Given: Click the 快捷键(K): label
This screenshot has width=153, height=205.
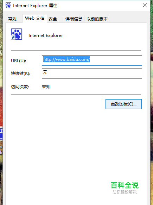Looking at the screenshot, I should (21, 73).
